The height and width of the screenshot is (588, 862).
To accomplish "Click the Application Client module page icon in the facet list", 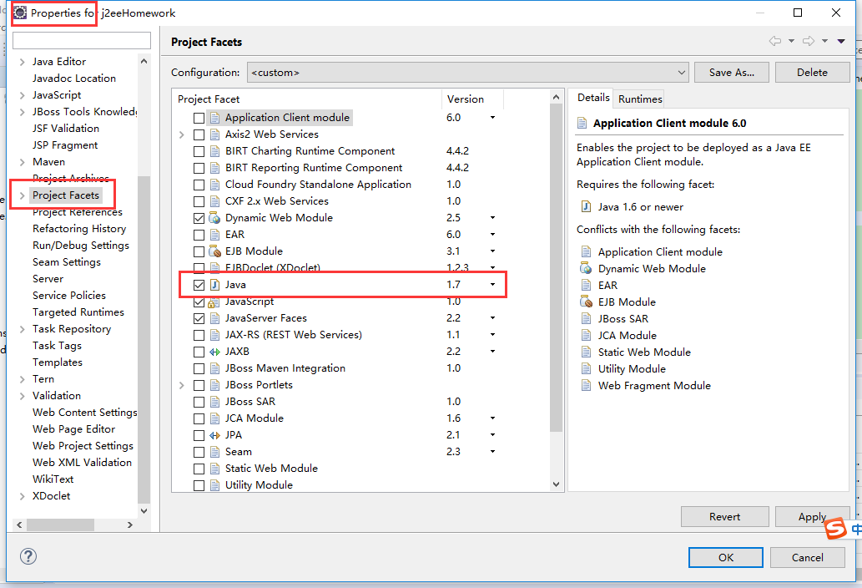I will click(215, 118).
